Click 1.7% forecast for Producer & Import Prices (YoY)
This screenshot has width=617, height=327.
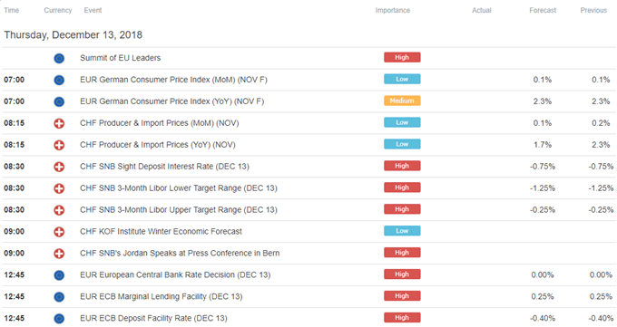click(x=543, y=145)
